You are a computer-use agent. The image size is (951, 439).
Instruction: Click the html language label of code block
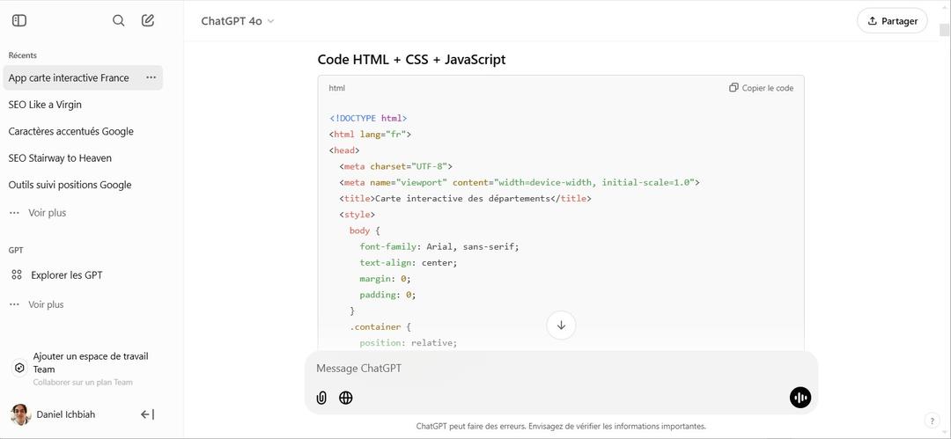[x=336, y=88]
